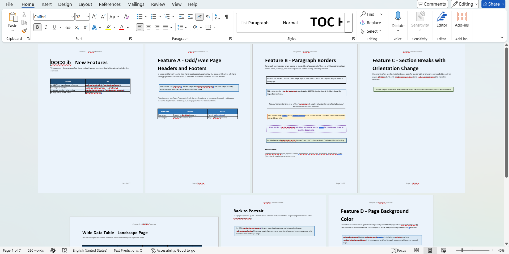Click the Find button

click(367, 14)
